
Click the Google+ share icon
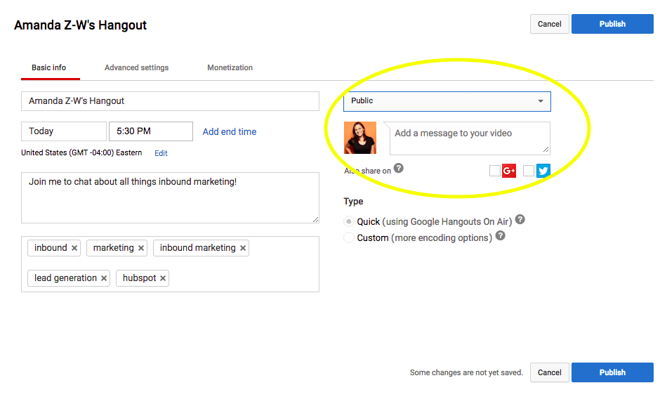(509, 171)
